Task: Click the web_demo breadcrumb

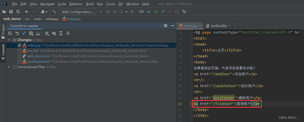Action: point(12,19)
